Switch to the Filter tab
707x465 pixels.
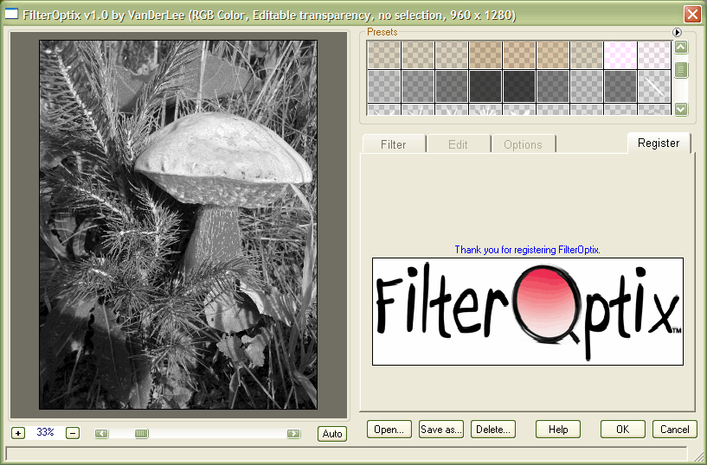[x=393, y=144]
